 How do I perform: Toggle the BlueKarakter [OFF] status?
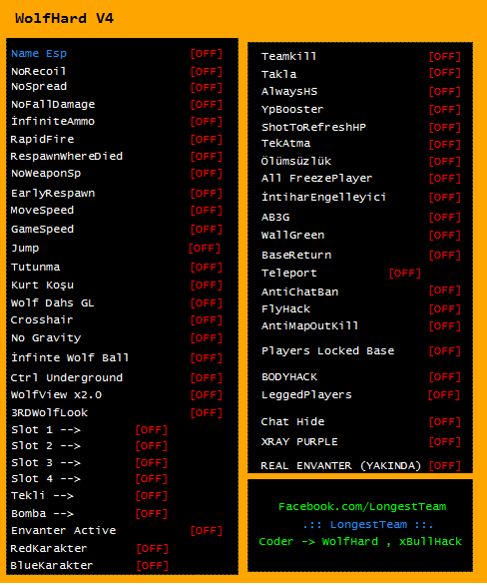[152, 566]
